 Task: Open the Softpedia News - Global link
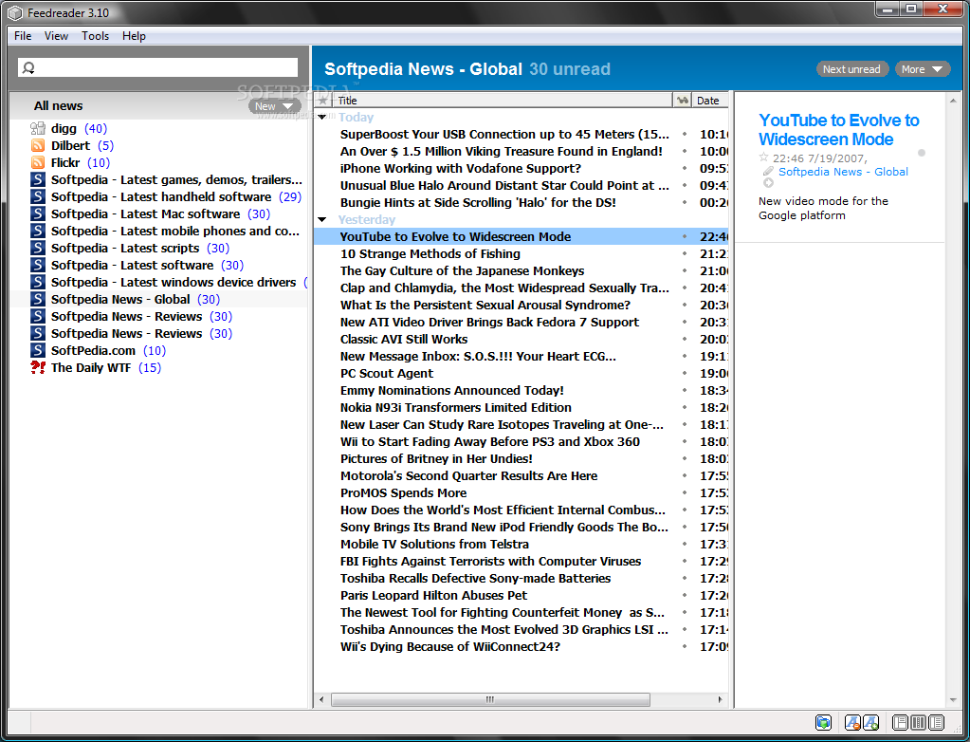[x=843, y=172]
